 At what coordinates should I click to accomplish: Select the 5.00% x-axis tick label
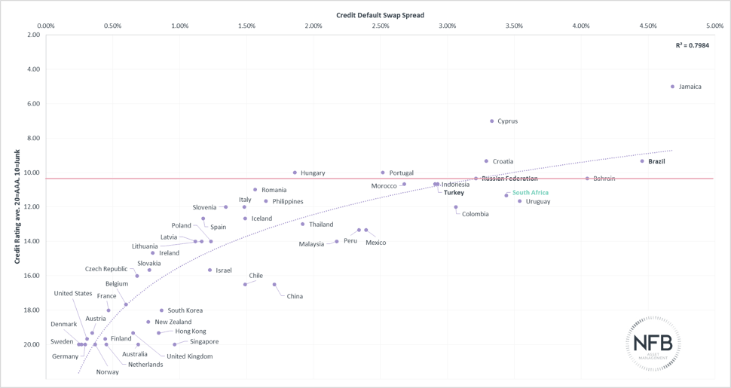(714, 26)
